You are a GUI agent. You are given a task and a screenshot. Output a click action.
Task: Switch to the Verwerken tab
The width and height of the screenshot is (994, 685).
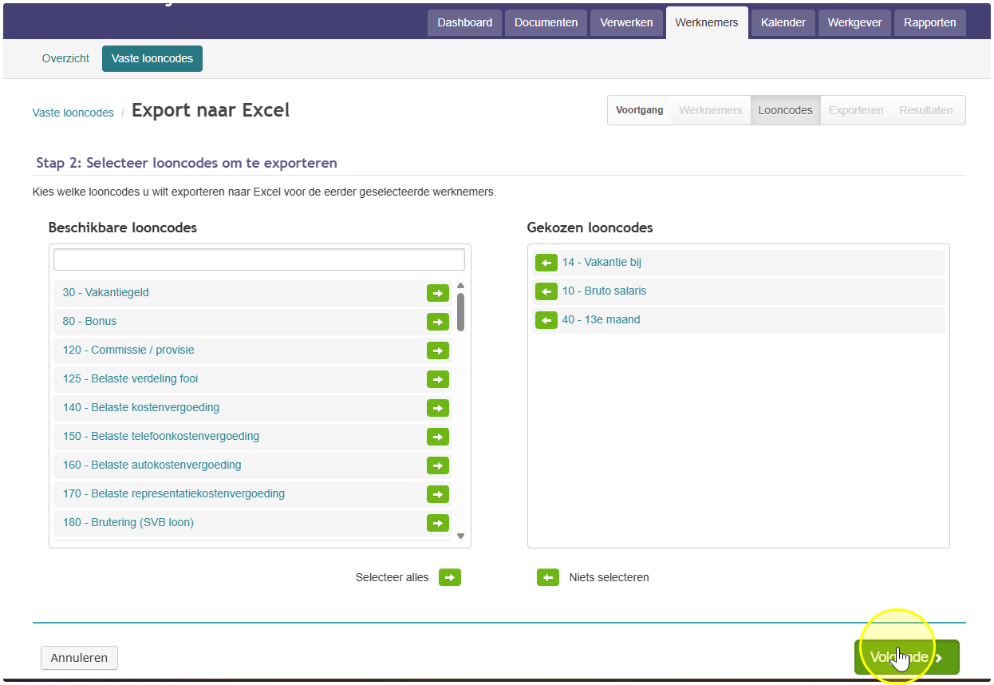point(627,22)
